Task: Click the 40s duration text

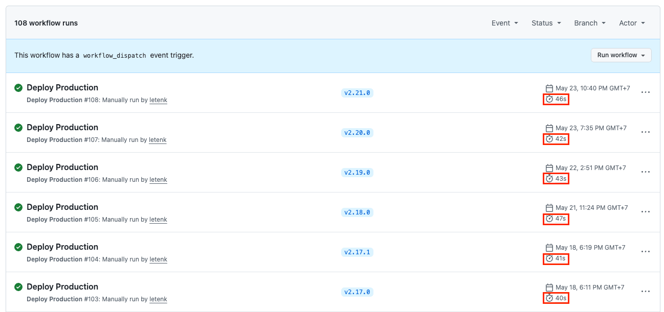Action: [561, 298]
